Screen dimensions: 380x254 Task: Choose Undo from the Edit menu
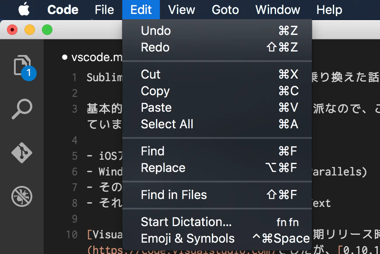click(217, 31)
